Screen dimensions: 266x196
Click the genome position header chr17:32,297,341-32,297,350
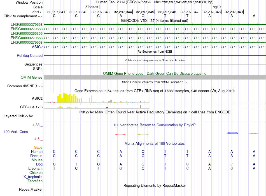[184, 2]
